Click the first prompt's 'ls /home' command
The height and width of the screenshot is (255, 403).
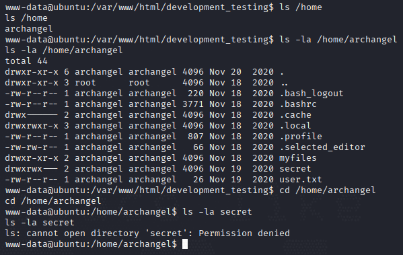click(x=301, y=7)
